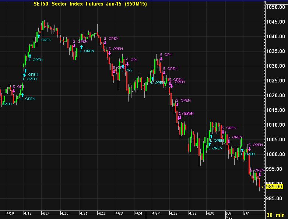Click the L OPEN buy arrow near 4/21

point(81,47)
